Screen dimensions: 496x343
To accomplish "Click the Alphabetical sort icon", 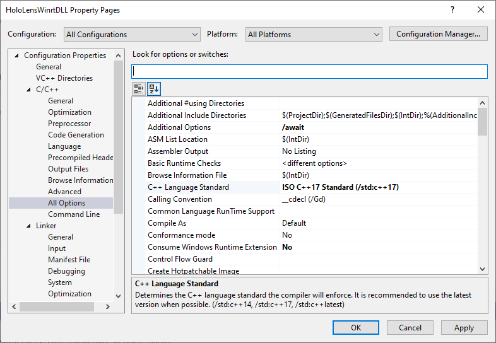I will click(154, 89).
